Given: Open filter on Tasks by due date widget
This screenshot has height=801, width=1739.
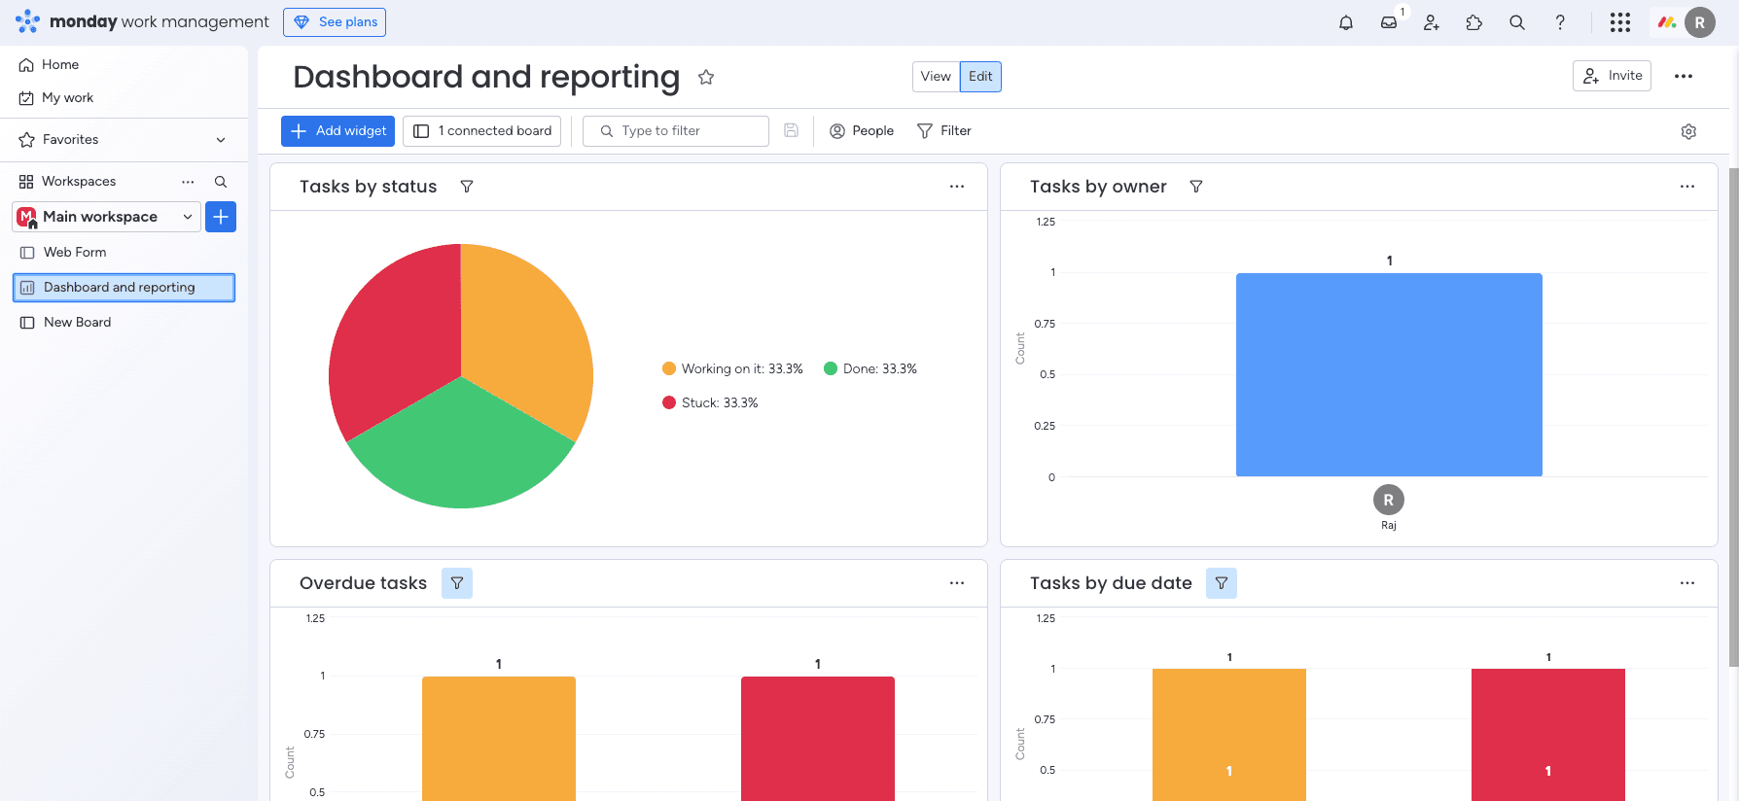Looking at the screenshot, I should (x=1222, y=583).
